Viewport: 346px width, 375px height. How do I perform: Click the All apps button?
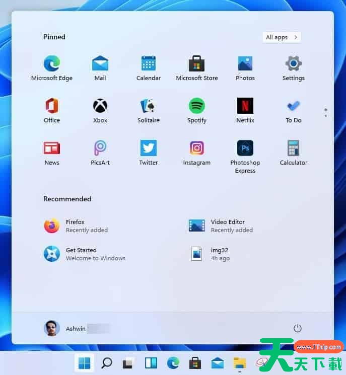282,37
